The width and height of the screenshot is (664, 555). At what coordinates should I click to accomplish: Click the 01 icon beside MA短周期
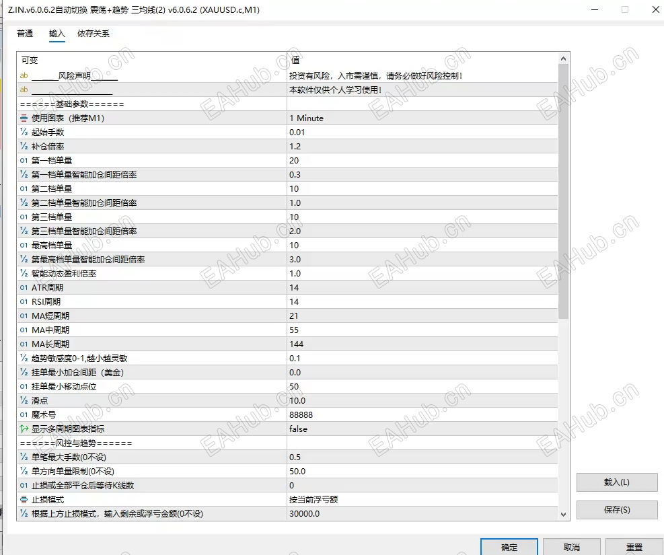click(24, 316)
